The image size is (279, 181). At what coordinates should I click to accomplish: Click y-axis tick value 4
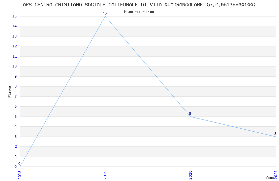click(x=16, y=126)
